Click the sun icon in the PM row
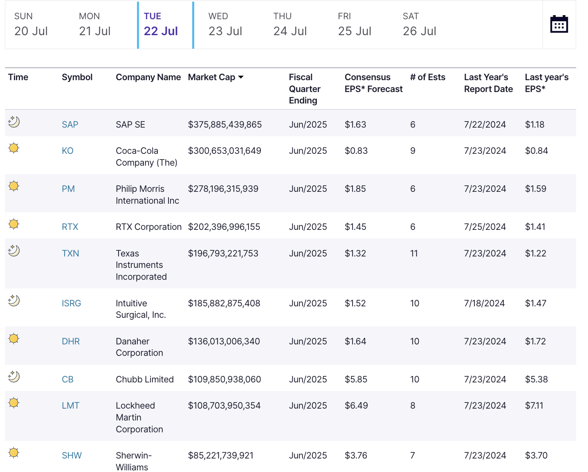This screenshot has height=472, width=588. (x=14, y=186)
